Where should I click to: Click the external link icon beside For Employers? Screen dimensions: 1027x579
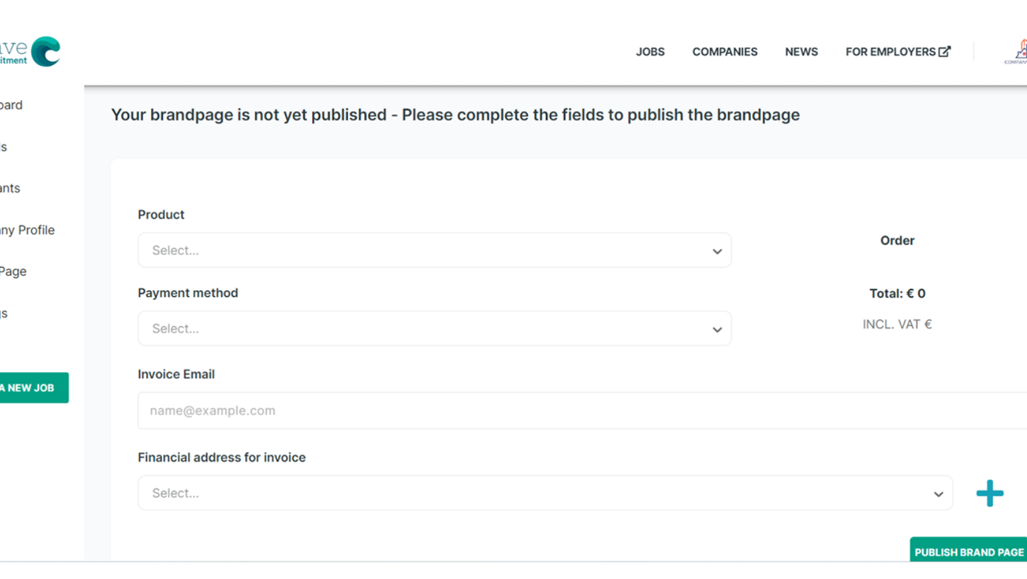[944, 51]
